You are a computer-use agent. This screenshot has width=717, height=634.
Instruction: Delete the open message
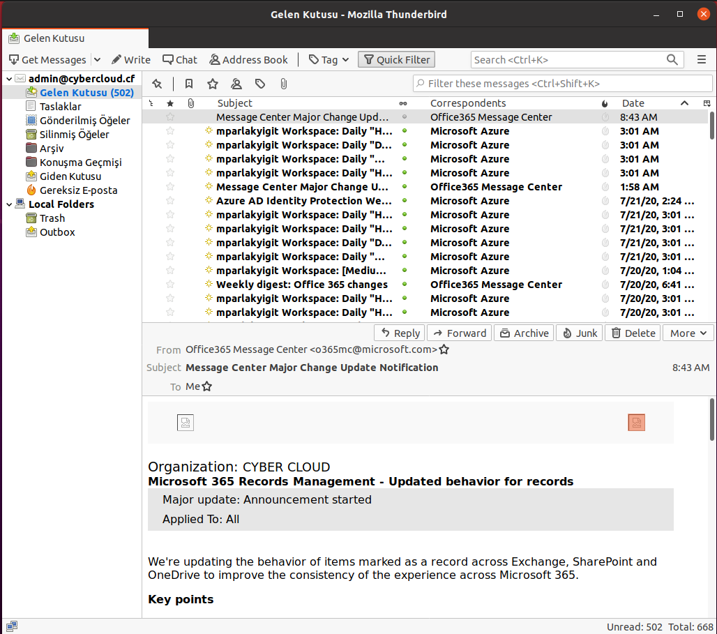point(633,333)
